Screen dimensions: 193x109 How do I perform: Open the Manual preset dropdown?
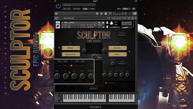(x=79, y=5)
